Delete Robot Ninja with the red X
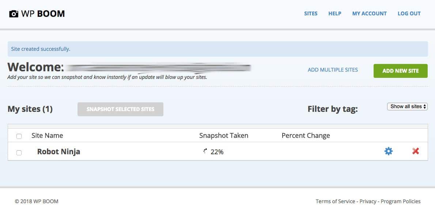The image size is (435, 216). click(x=415, y=151)
